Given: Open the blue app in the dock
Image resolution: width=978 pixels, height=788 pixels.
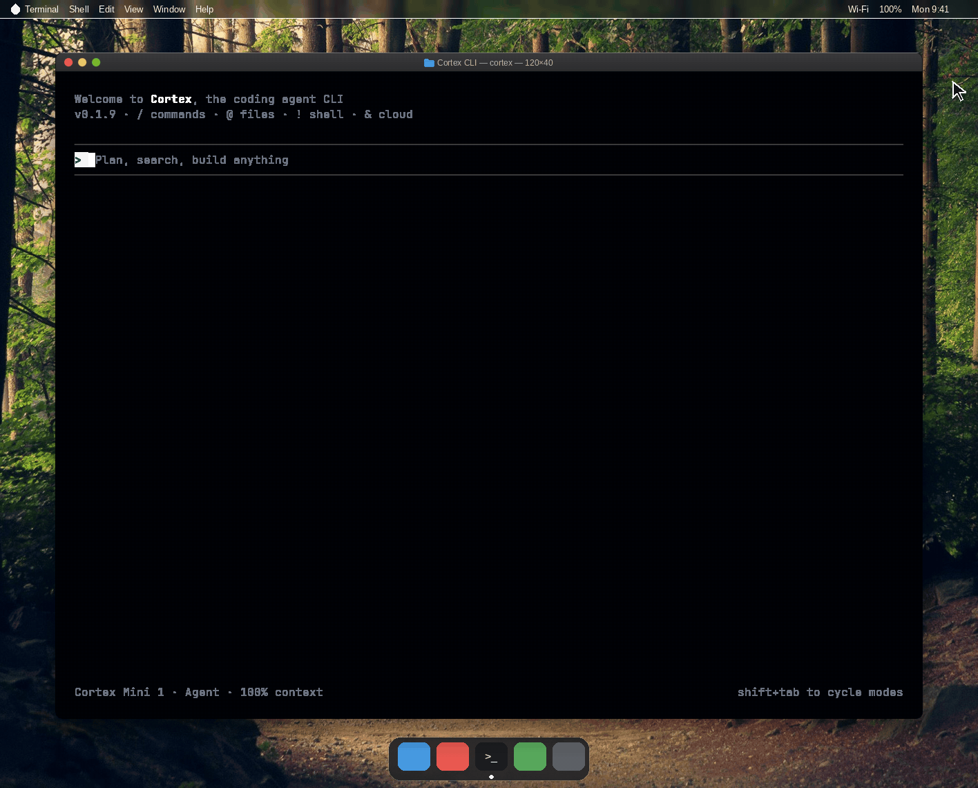Looking at the screenshot, I should [414, 756].
